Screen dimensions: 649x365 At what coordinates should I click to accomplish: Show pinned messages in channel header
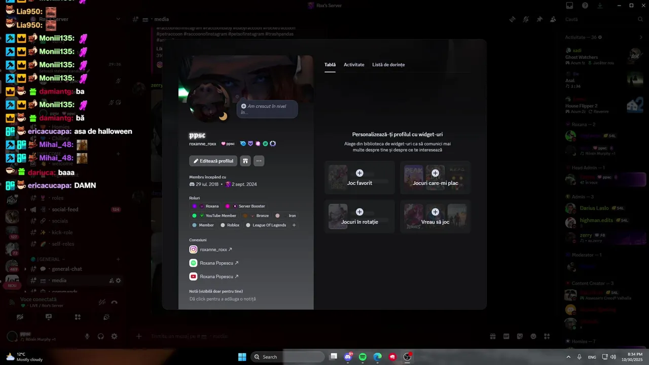539,19
